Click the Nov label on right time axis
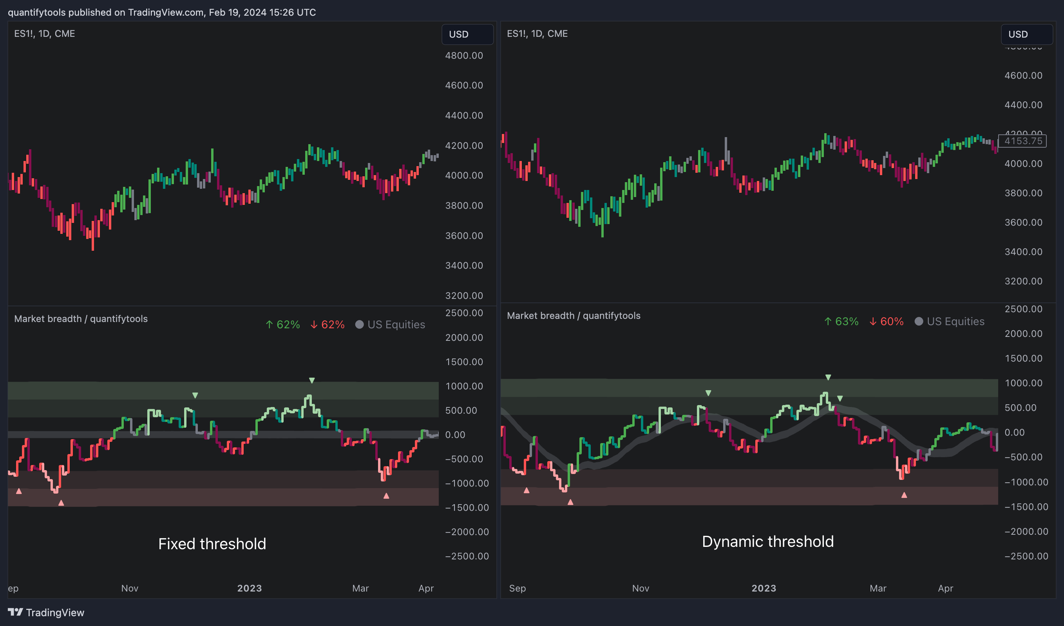The width and height of the screenshot is (1064, 626). coord(641,588)
